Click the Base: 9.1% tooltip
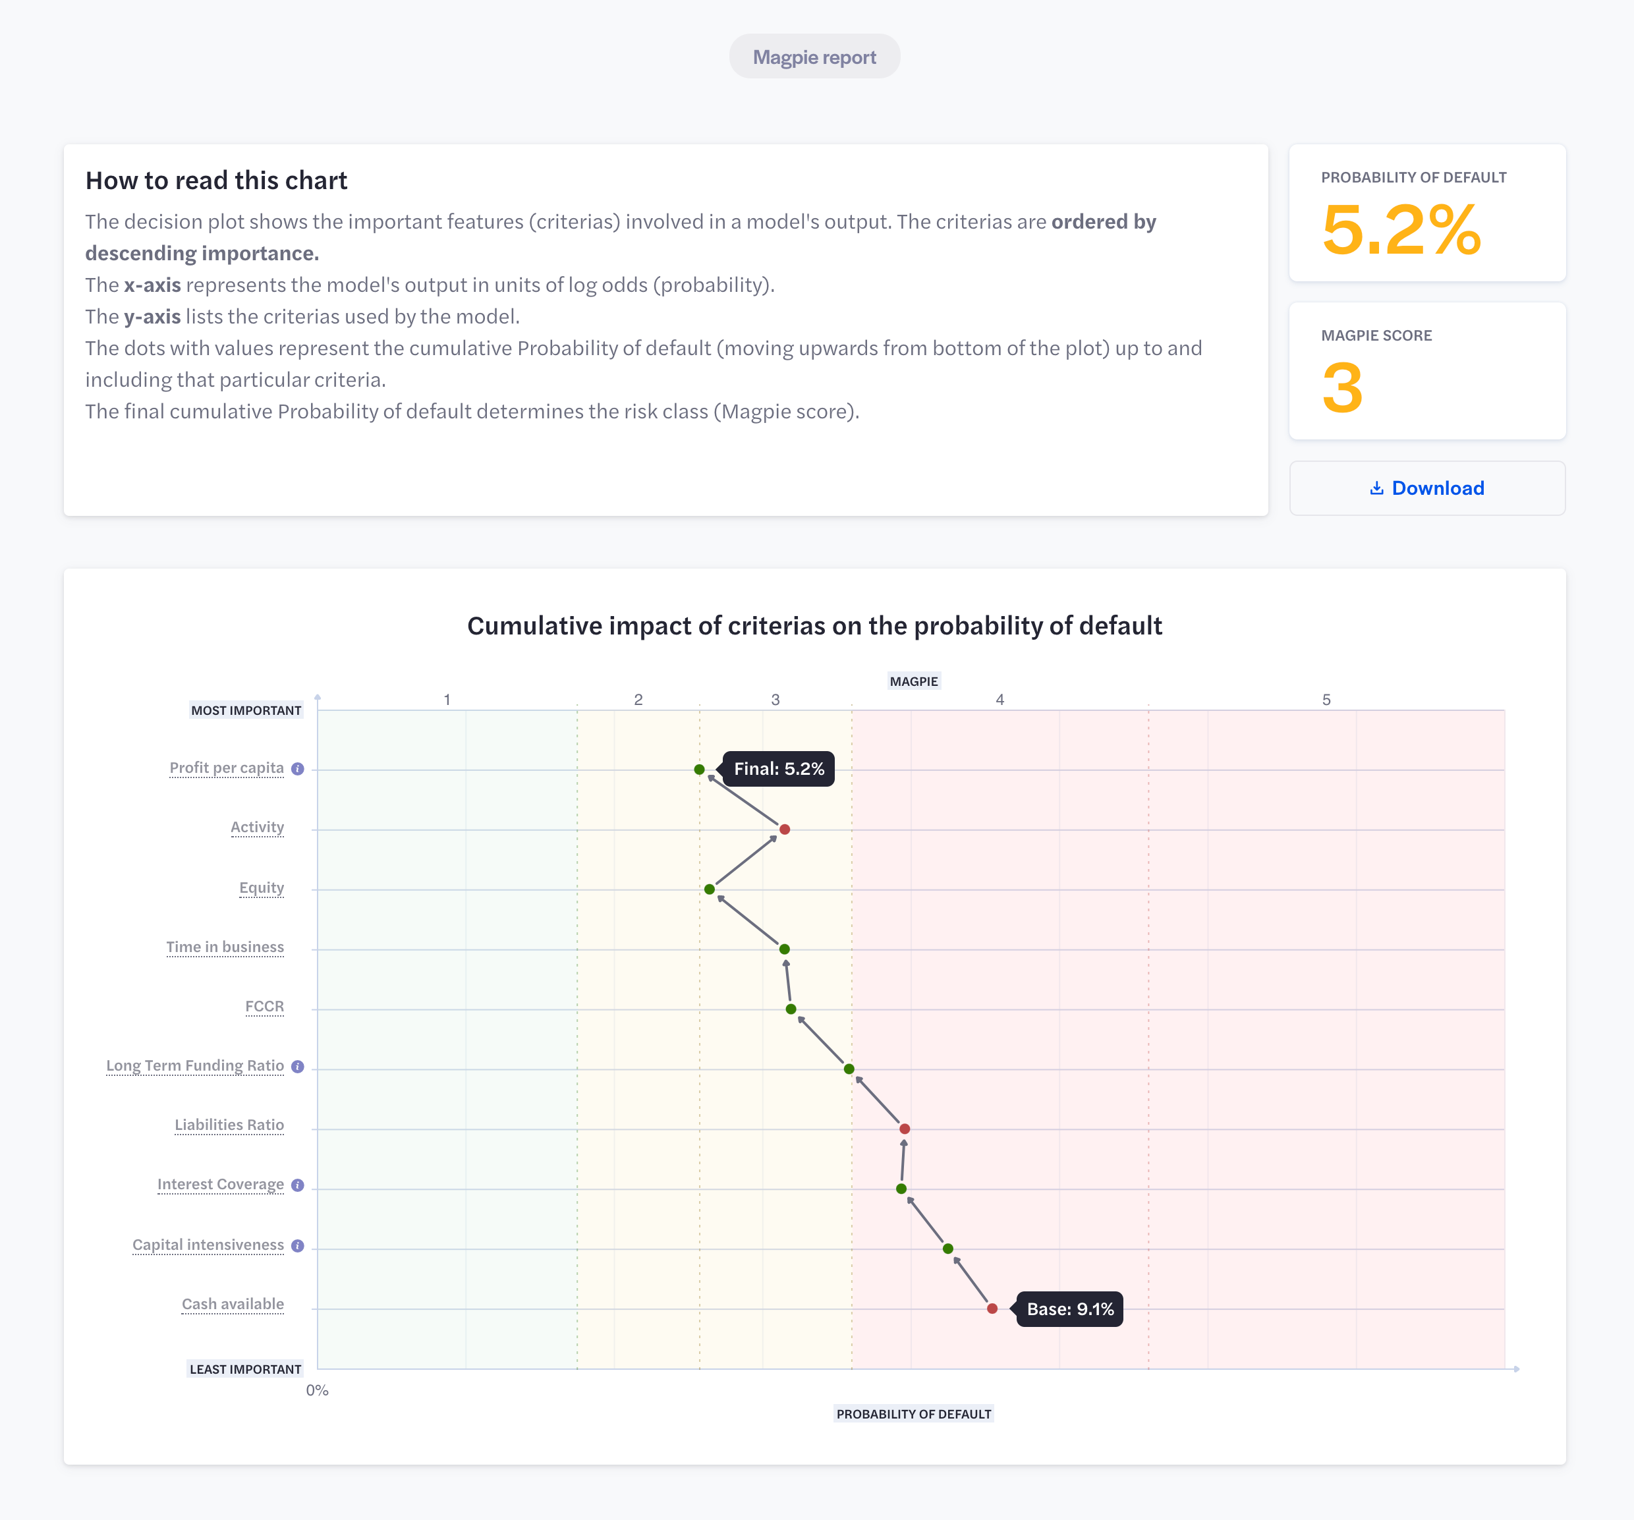The image size is (1634, 1520). coord(1070,1309)
